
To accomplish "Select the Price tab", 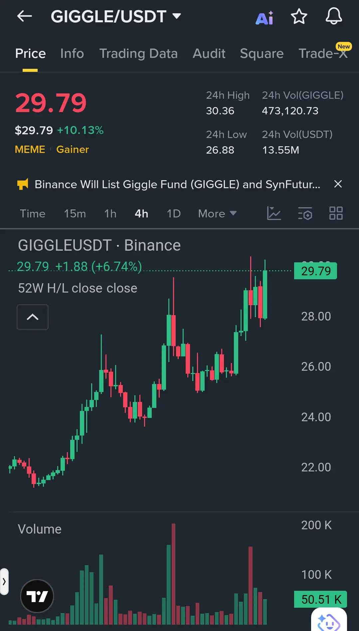I will [30, 53].
